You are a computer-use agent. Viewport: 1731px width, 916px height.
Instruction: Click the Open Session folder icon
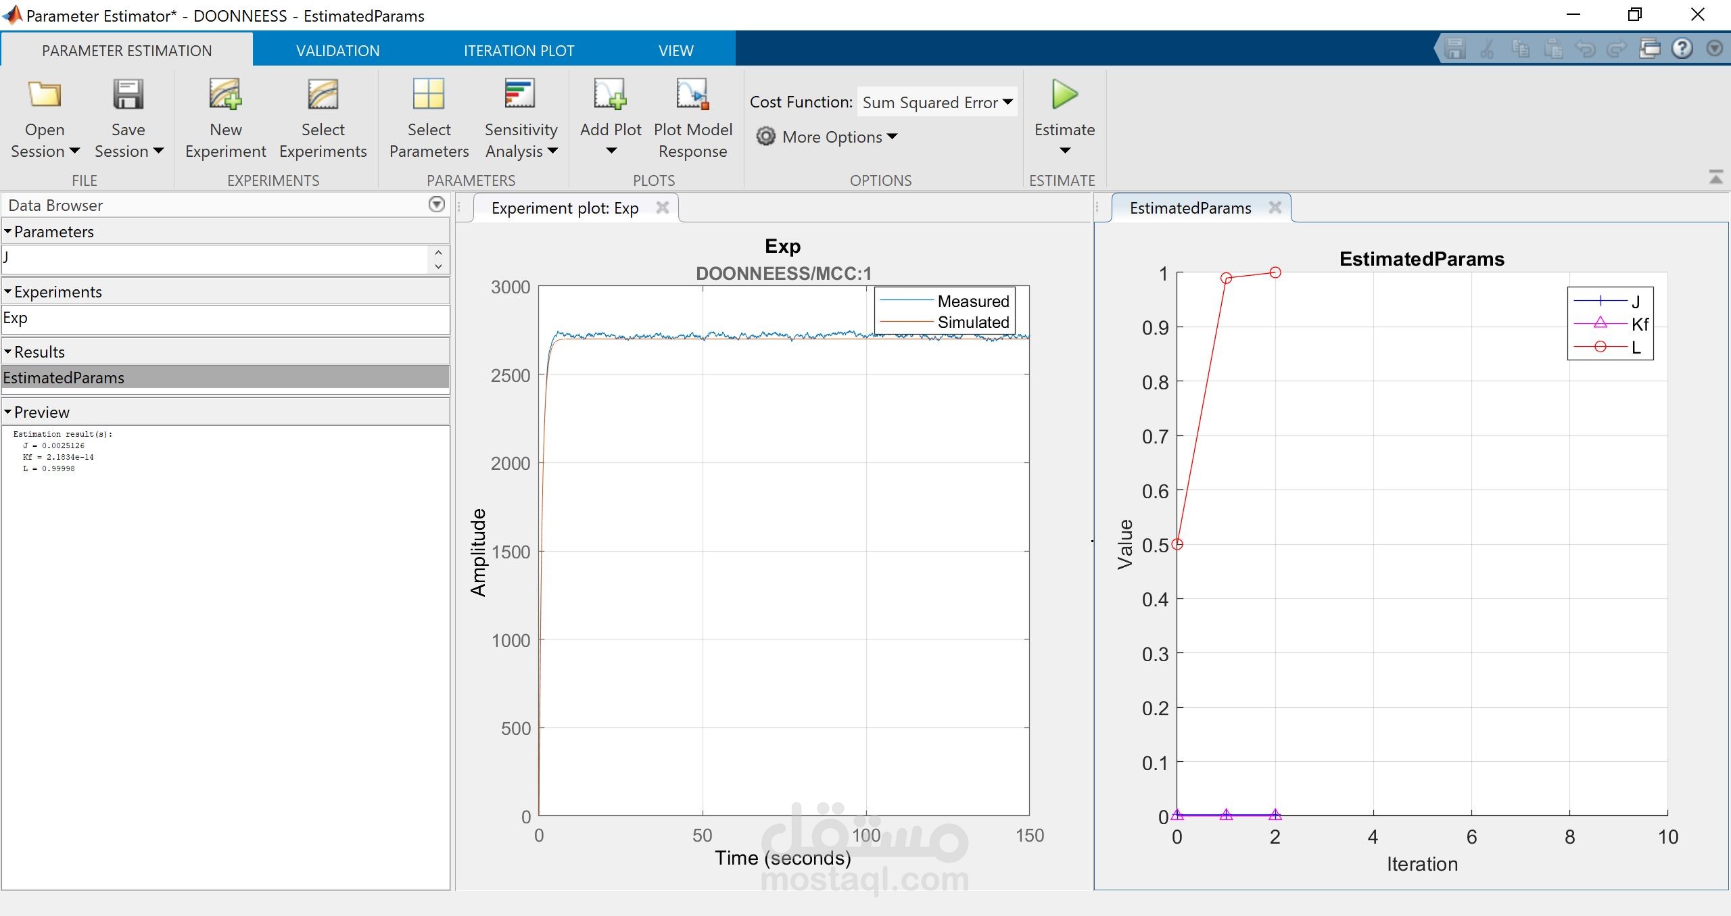click(x=45, y=95)
